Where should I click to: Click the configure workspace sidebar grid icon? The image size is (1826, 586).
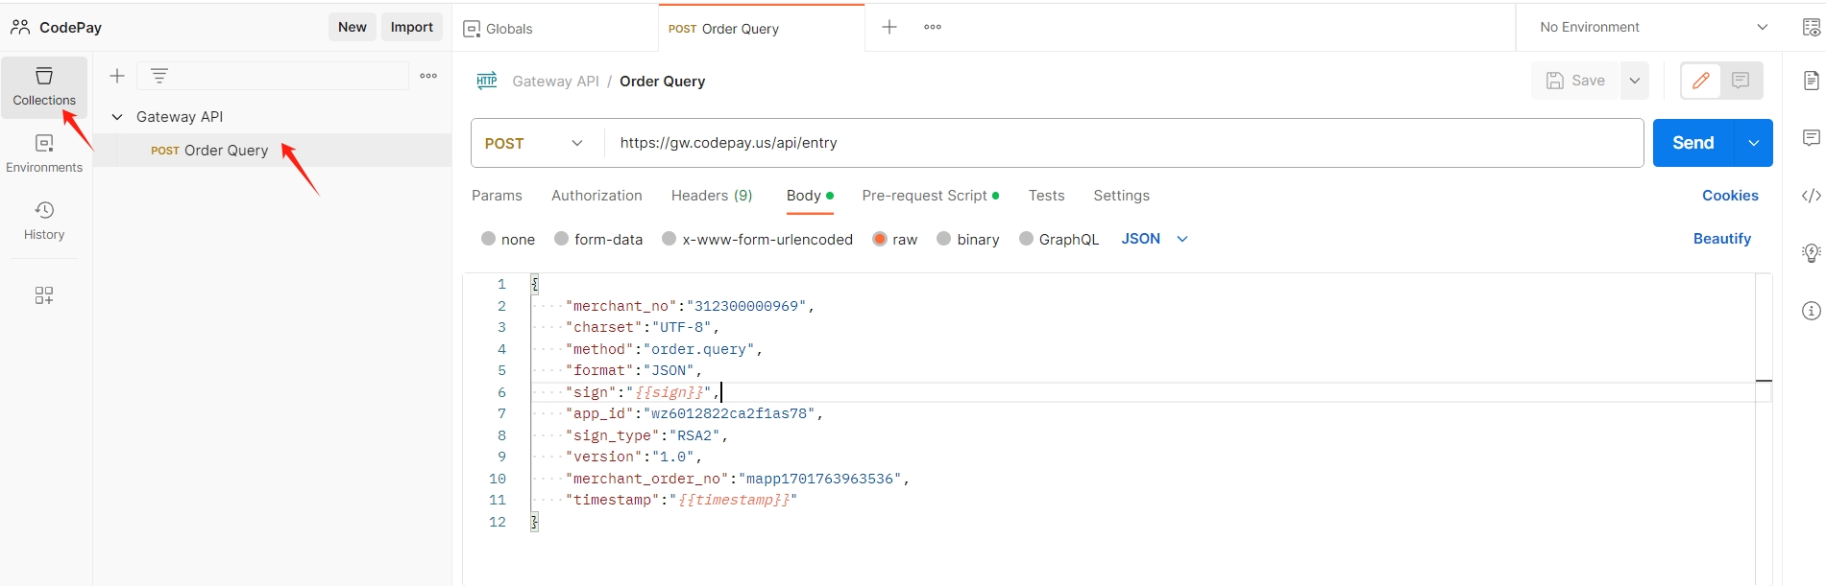(x=44, y=295)
